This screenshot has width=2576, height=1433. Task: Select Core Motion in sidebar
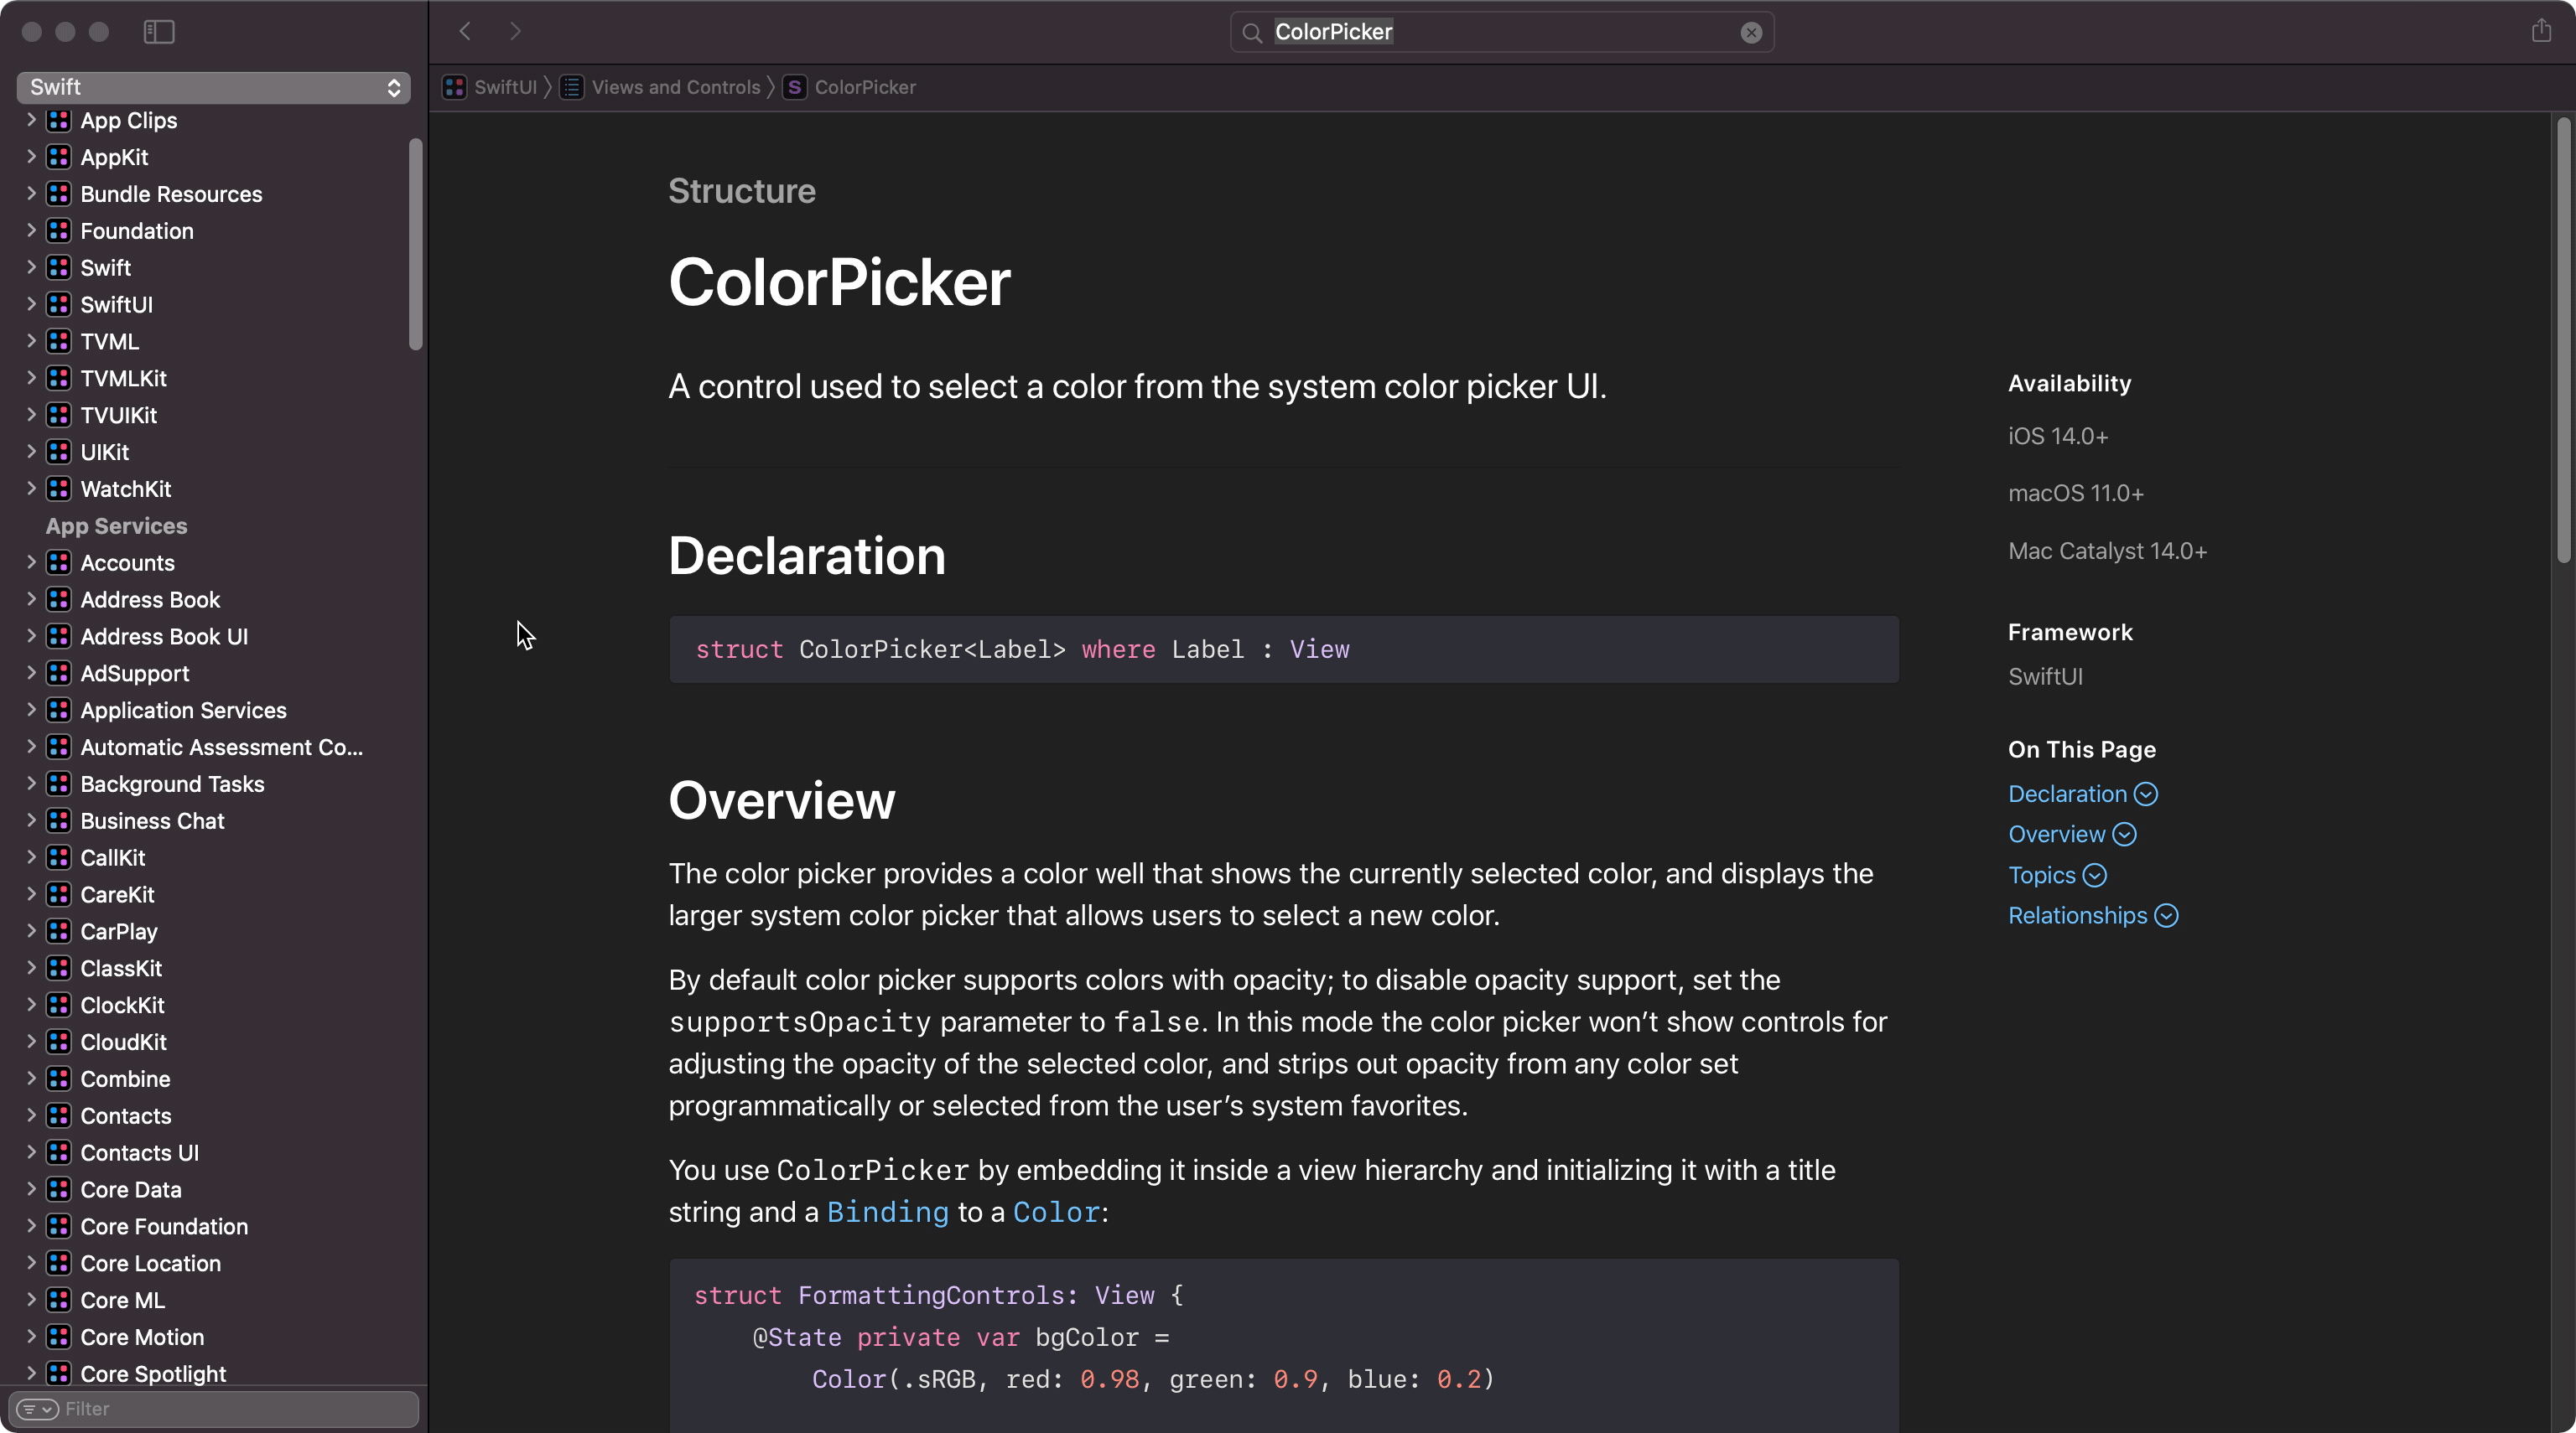(x=142, y=1337)
